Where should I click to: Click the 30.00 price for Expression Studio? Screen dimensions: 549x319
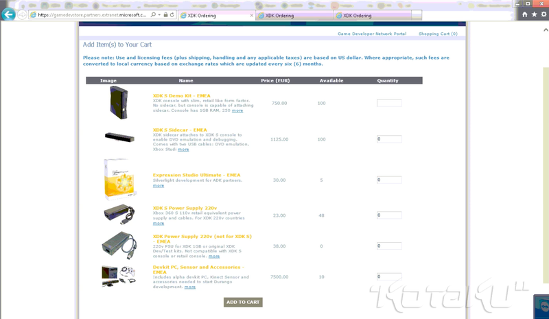(x=279, y=180)
